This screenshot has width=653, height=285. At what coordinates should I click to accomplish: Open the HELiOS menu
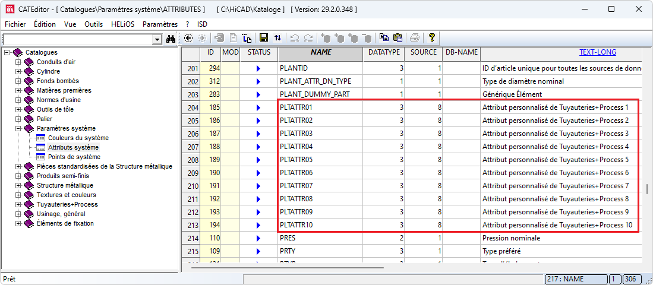tap(123, 24)
